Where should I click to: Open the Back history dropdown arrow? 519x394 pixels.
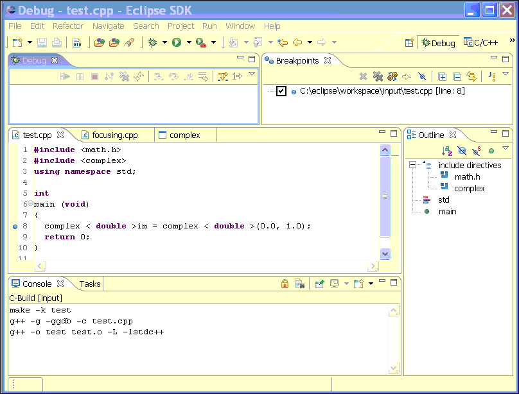click(310, 42)
